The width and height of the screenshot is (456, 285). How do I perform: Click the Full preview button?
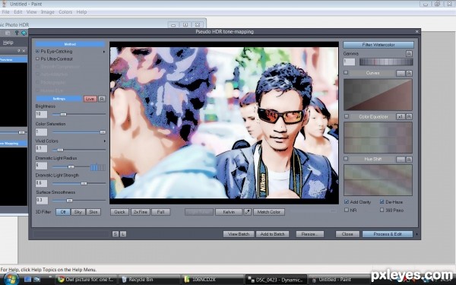tap(161, 212)
